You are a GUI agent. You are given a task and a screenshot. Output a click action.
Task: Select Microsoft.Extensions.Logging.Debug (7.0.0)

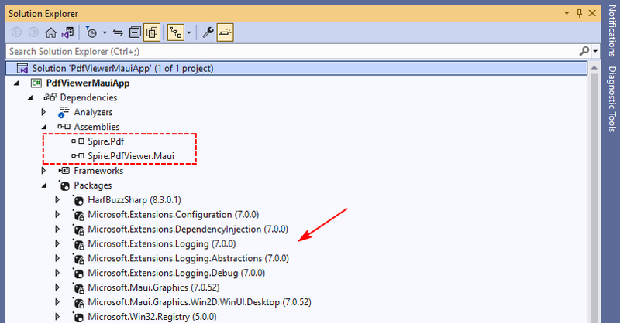177,273
